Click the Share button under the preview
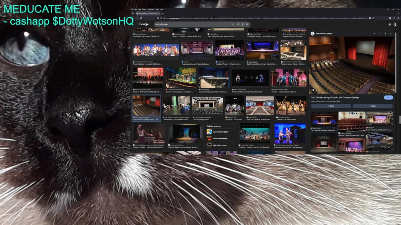The width and height of the screenshot is (401, 225). [331, 106]
